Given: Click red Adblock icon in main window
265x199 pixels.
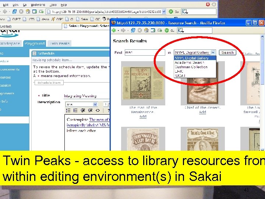Looking at the screenshot, I should tap(208, 4).
